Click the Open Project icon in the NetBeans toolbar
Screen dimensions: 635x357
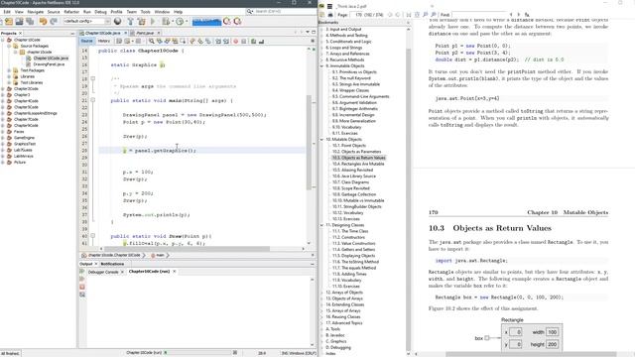19,21
